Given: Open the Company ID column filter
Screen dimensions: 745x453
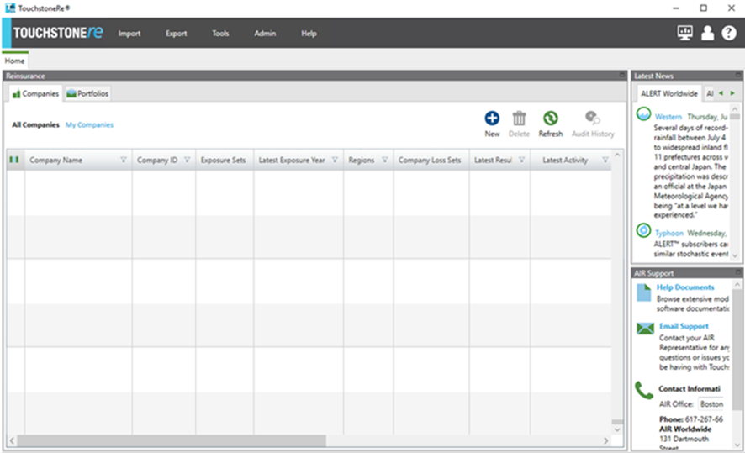Looking at the screenshot, I should pos(187,160).
